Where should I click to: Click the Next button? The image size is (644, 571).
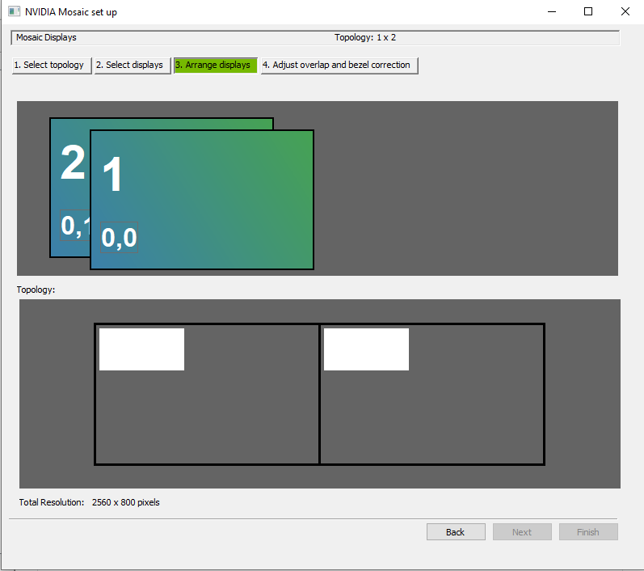tap(522, 532)
